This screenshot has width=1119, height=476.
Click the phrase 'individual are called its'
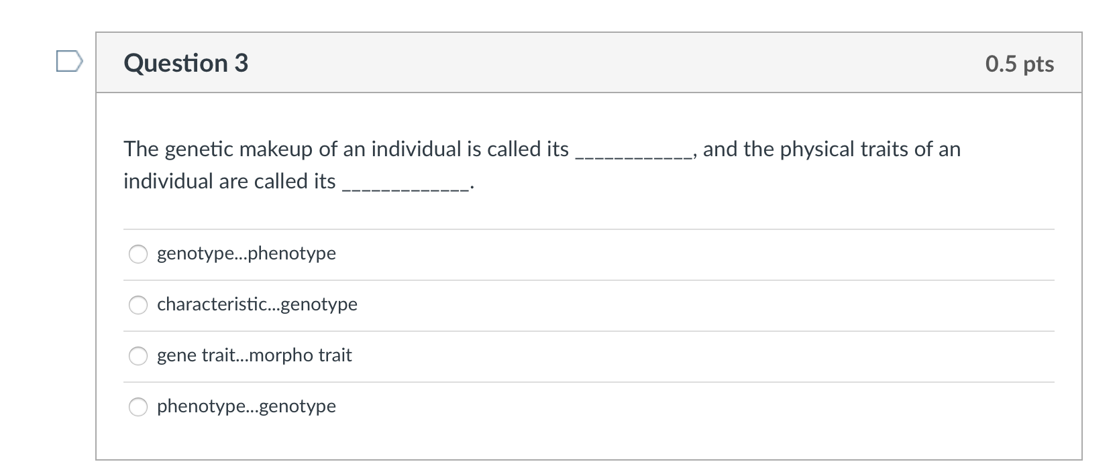point(229,181)
